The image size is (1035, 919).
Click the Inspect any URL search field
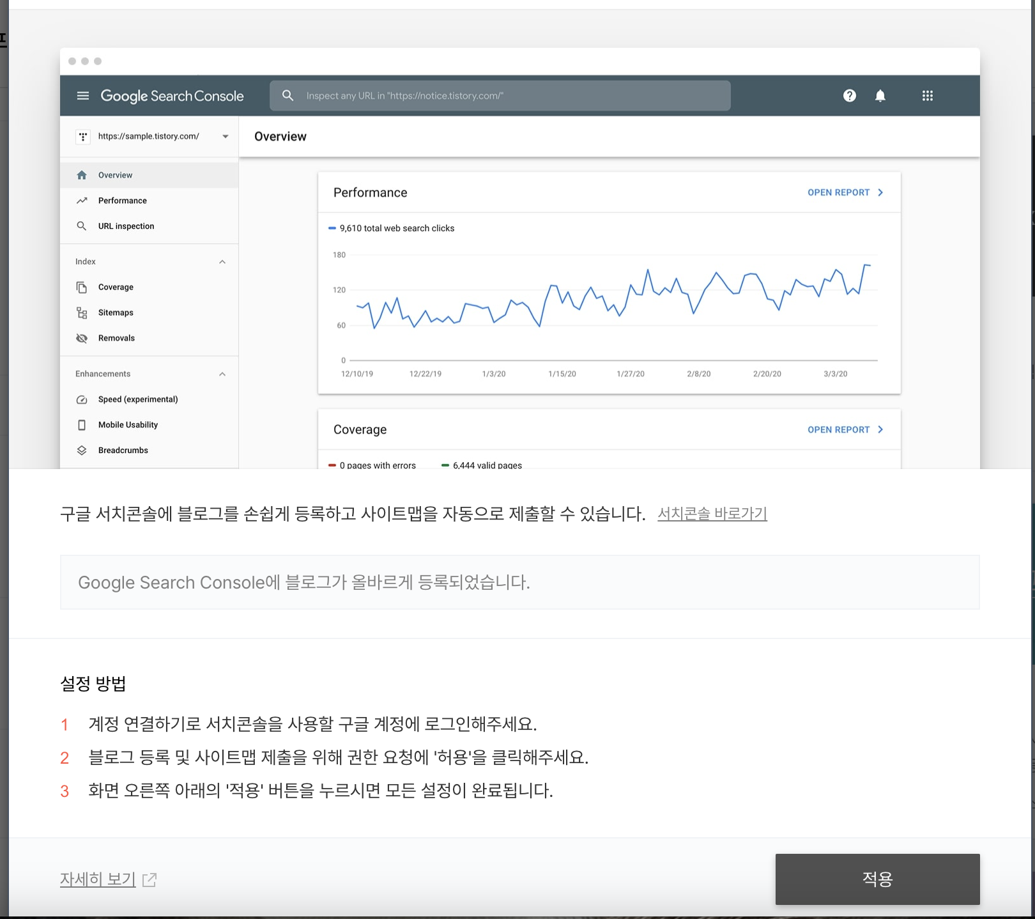500,96
